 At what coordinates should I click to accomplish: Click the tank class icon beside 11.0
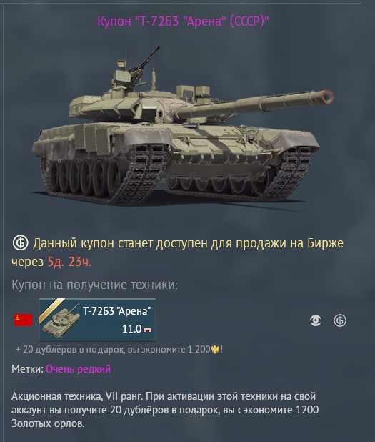[x=148, y=330]
